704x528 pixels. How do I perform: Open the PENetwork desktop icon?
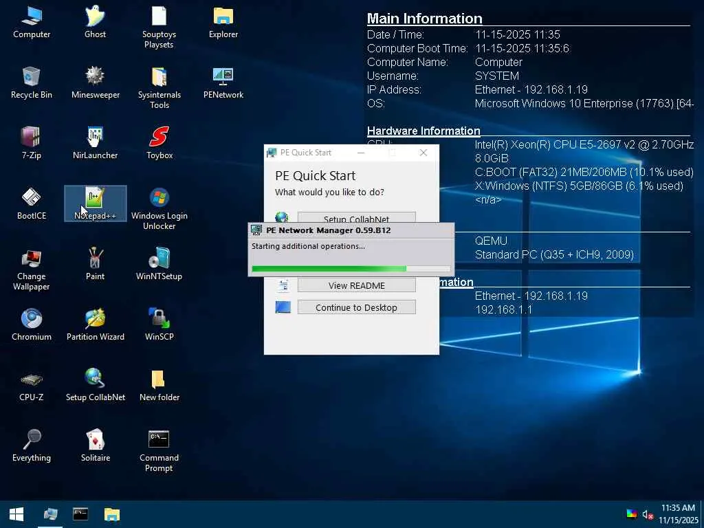(223, 83)
